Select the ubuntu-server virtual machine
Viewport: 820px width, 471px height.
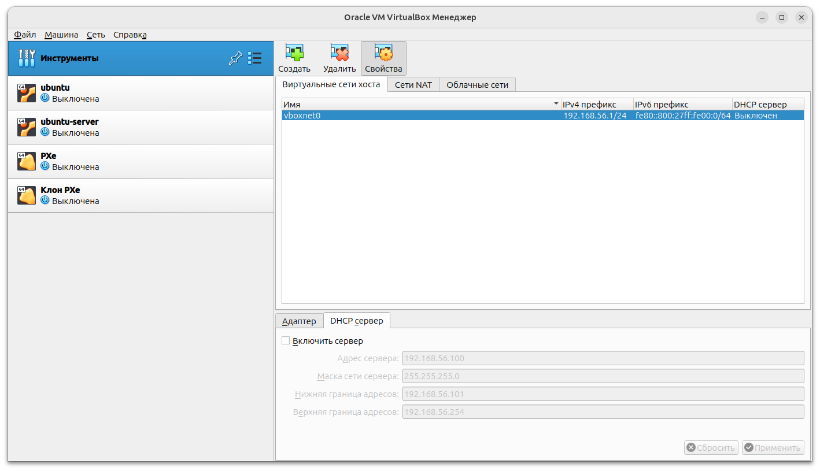coord(141,127)
